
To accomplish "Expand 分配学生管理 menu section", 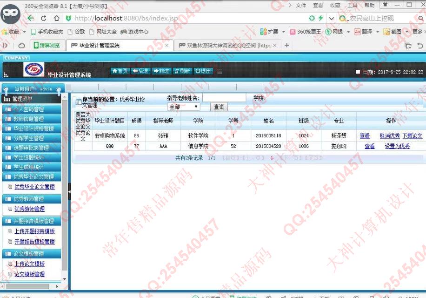I will click(x=32, y=138).
